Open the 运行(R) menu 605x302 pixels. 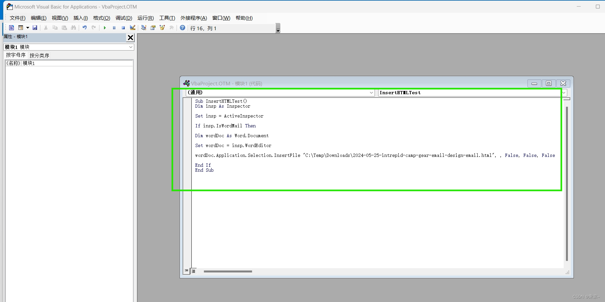pos(145,18)
